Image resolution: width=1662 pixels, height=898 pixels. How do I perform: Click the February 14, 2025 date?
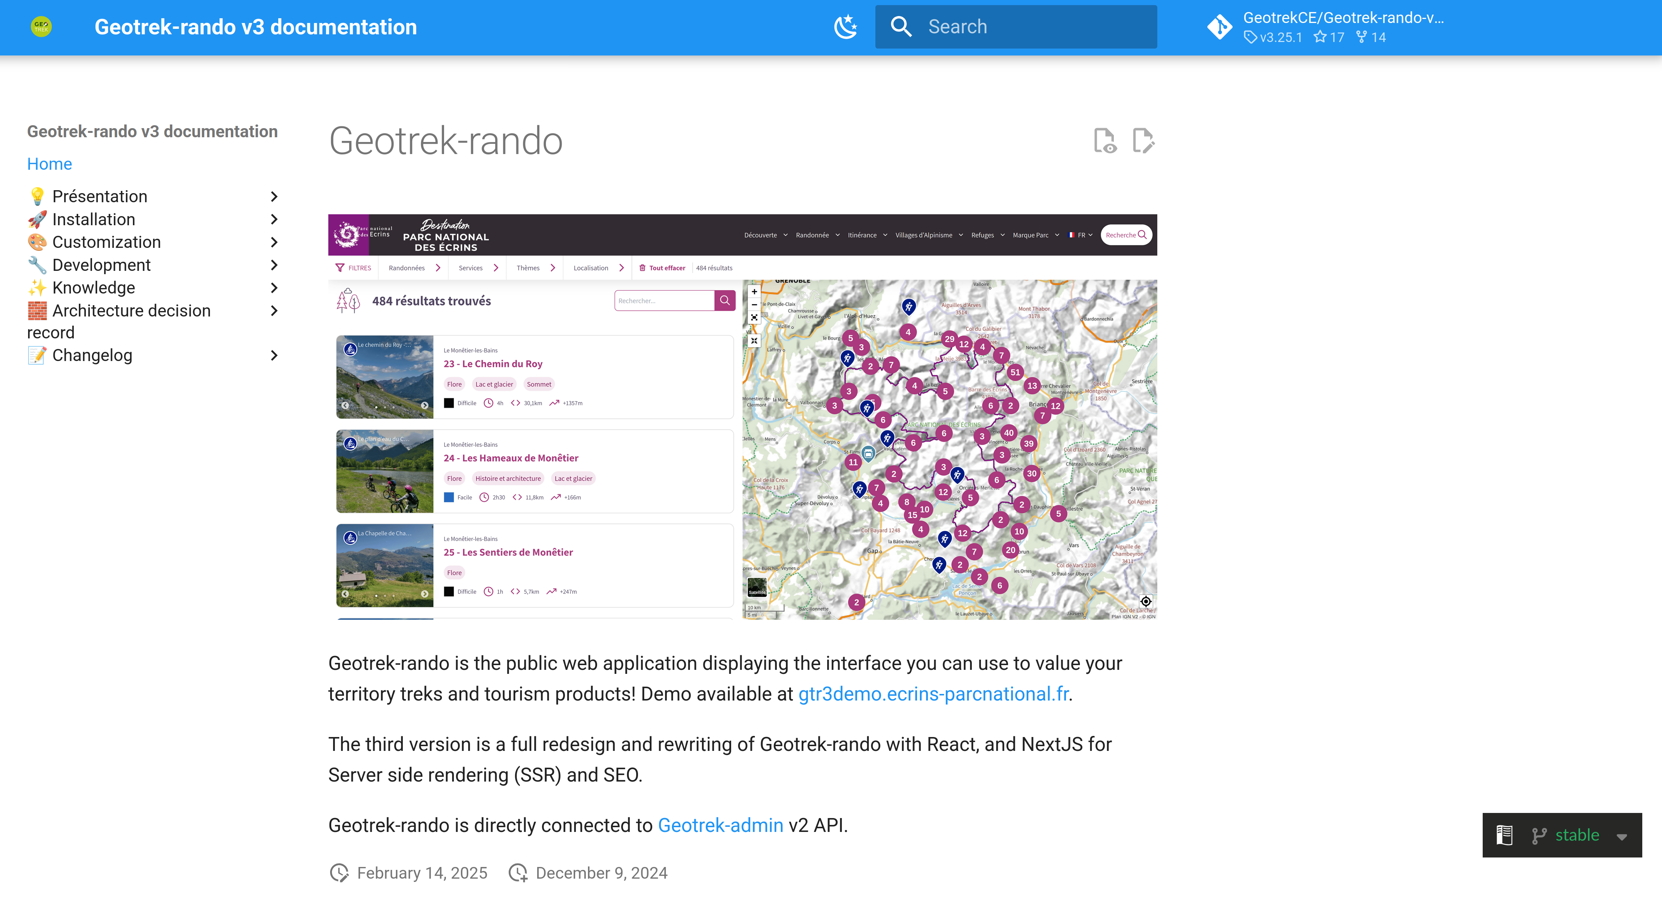tap(422, 873)
